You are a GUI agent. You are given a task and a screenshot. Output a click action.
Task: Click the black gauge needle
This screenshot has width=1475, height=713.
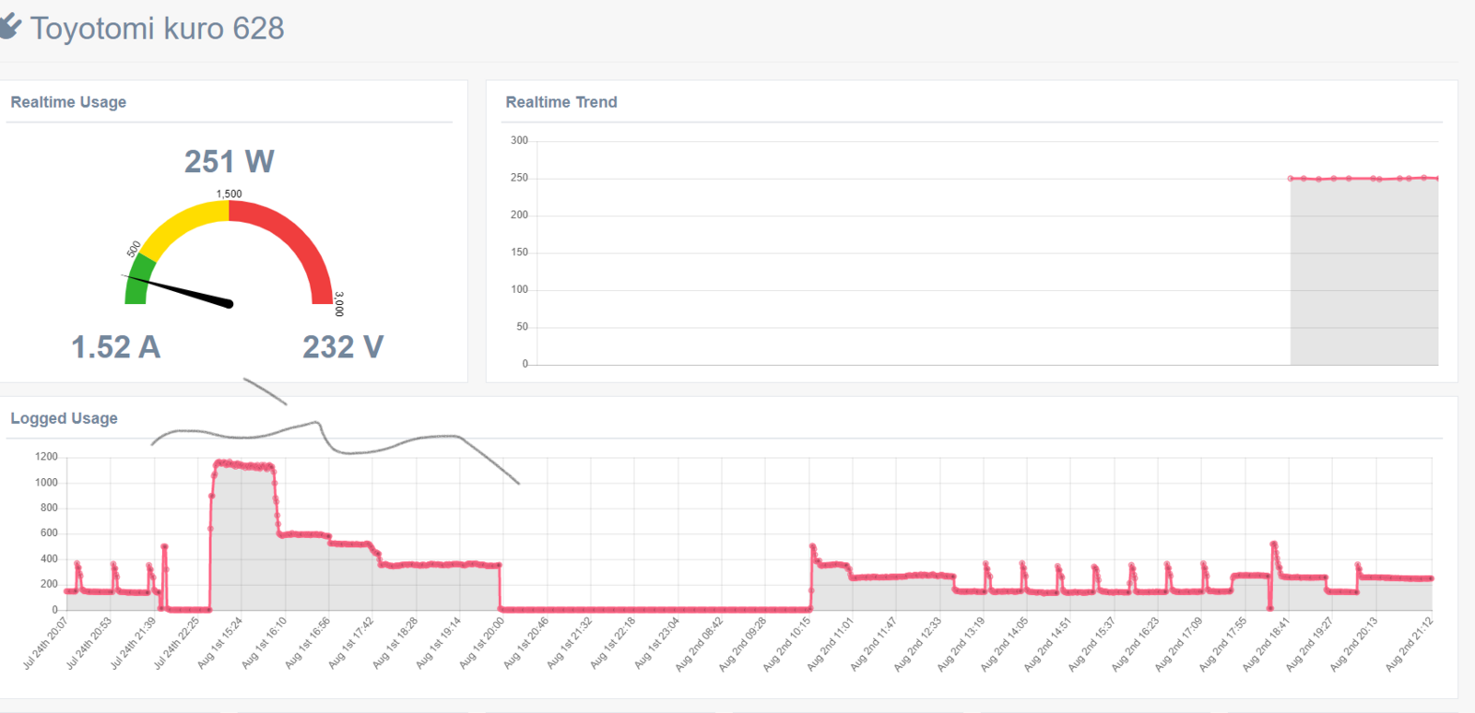pyautogui.click(x=178, y=289)
